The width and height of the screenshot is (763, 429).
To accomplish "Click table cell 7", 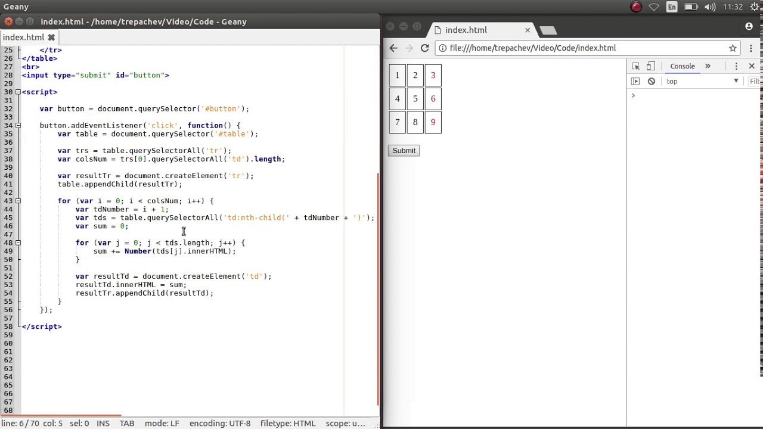I will (x=397, y=122).
